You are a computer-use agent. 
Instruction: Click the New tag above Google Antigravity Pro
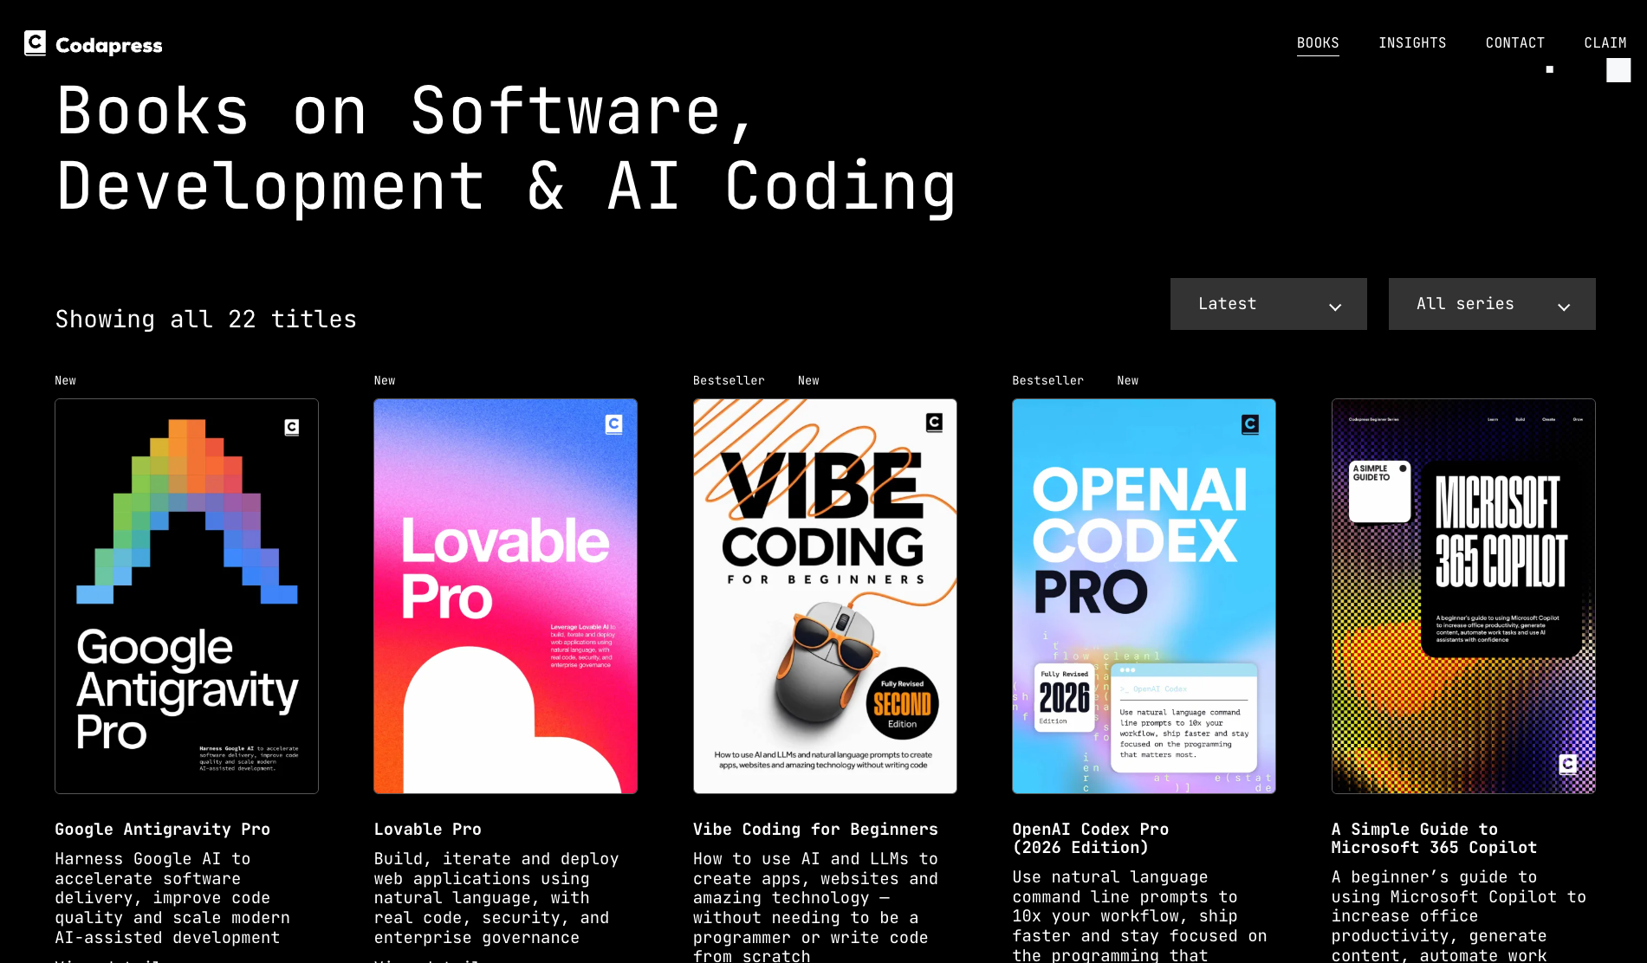click(65, 380)
